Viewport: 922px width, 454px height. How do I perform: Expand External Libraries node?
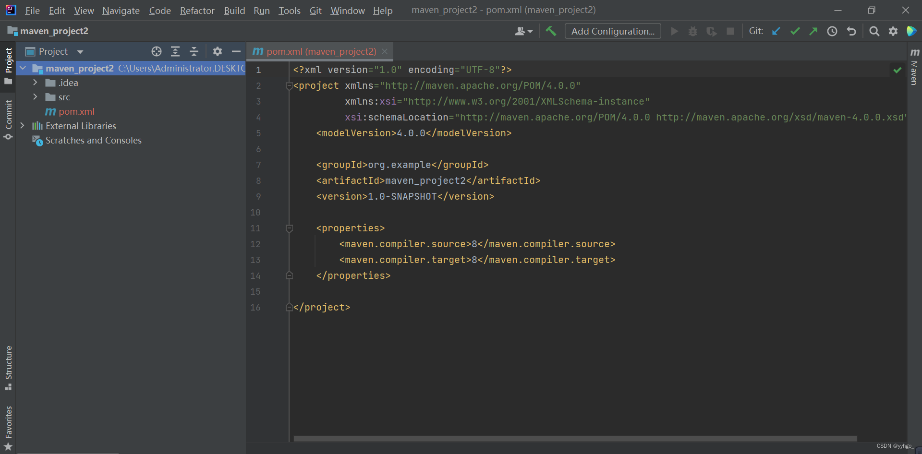point(23,126)
